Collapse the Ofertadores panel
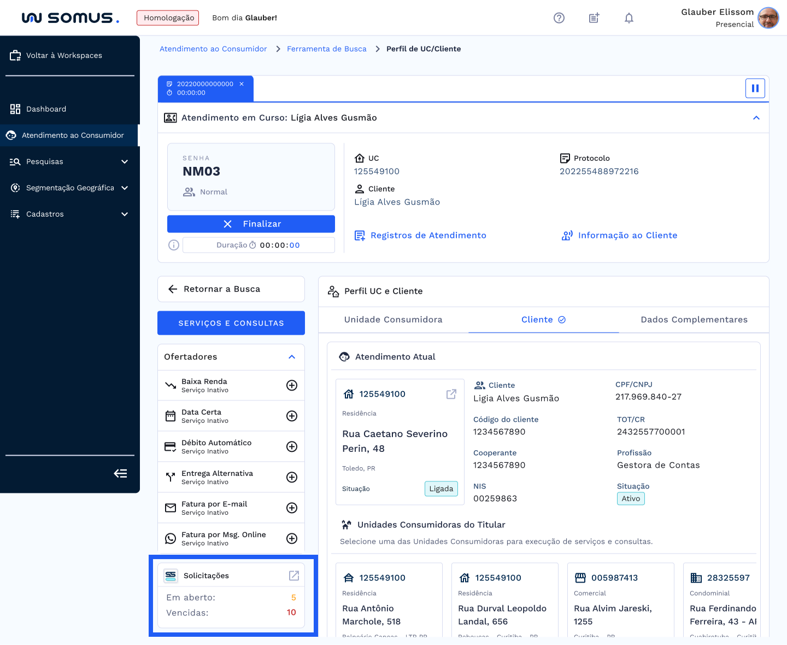 pos(292,357)
